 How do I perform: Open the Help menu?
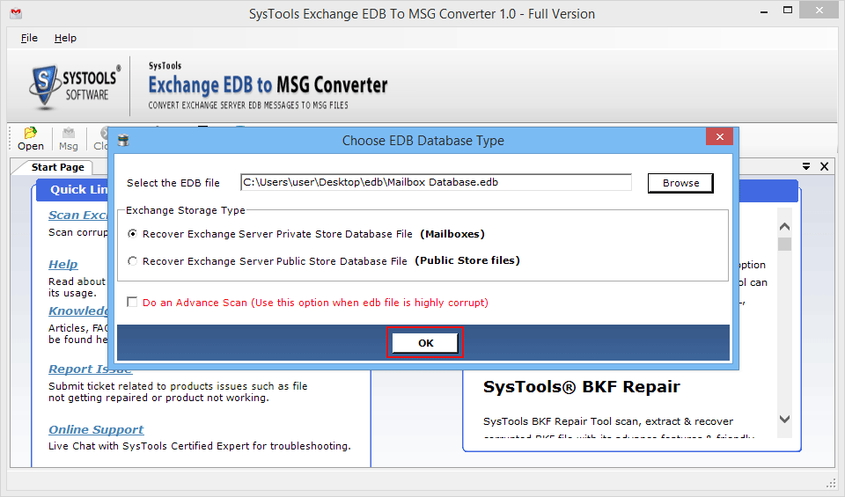65,38
